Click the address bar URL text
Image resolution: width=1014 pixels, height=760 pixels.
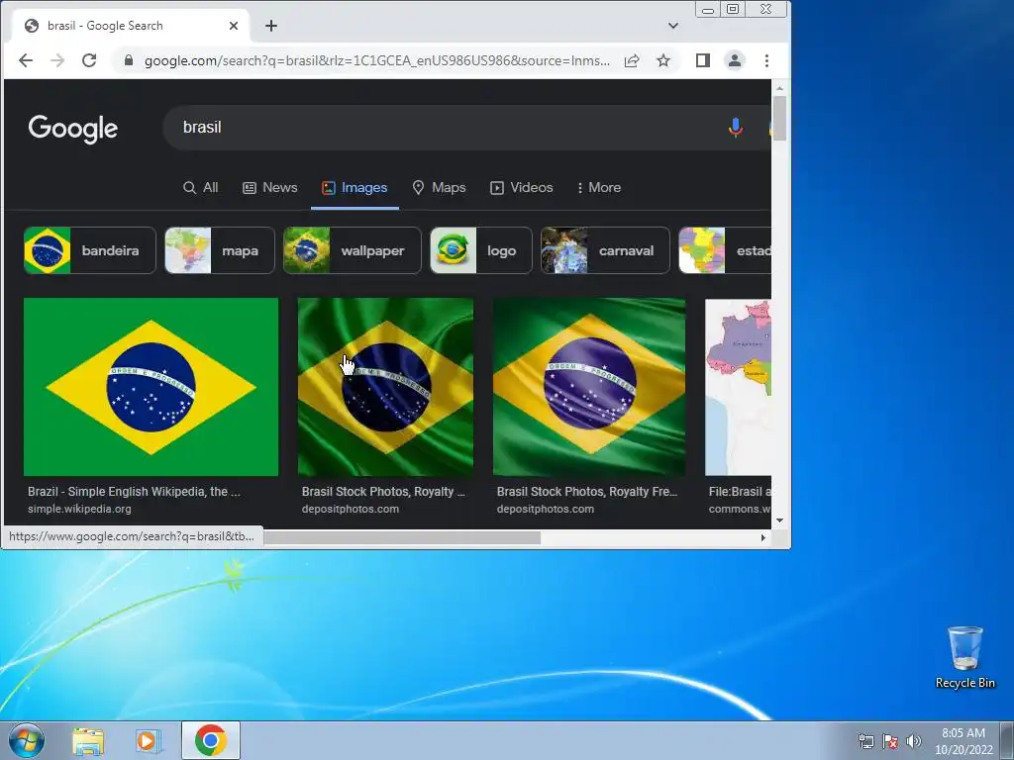[377, 60]
